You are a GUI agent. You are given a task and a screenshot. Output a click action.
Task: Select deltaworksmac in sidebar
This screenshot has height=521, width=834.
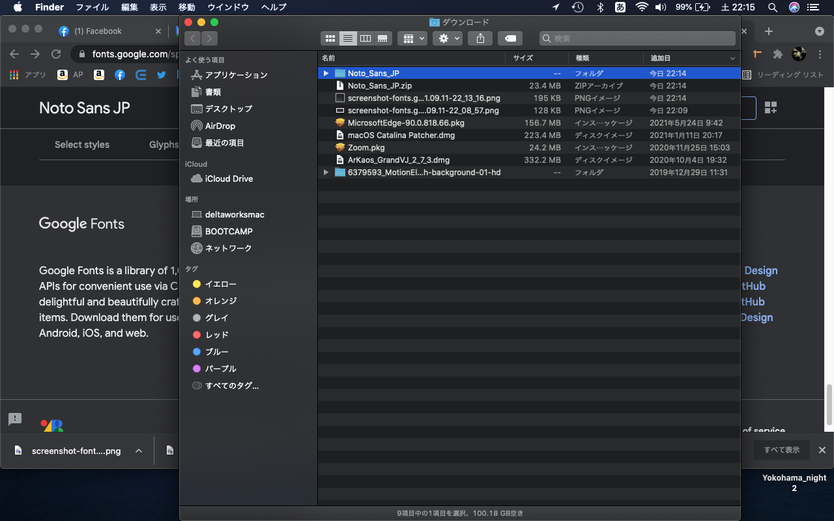coord(227,214)
